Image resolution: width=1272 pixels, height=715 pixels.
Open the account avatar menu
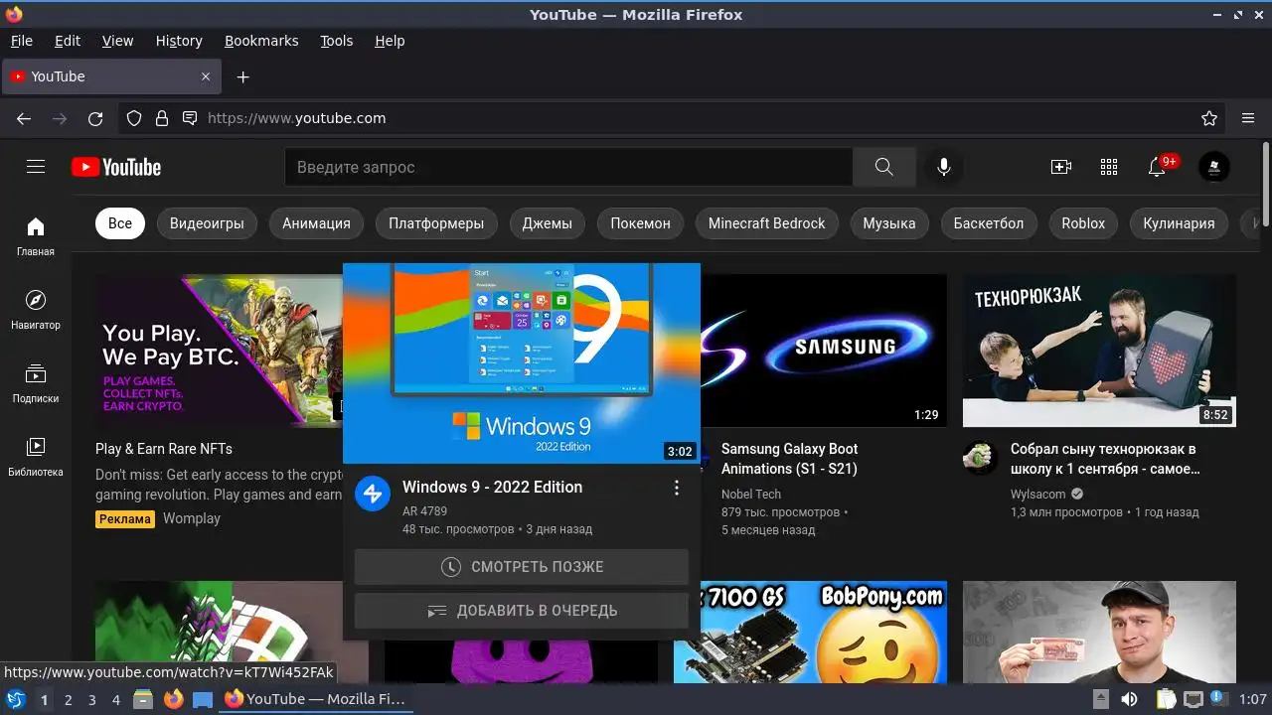1214,167
